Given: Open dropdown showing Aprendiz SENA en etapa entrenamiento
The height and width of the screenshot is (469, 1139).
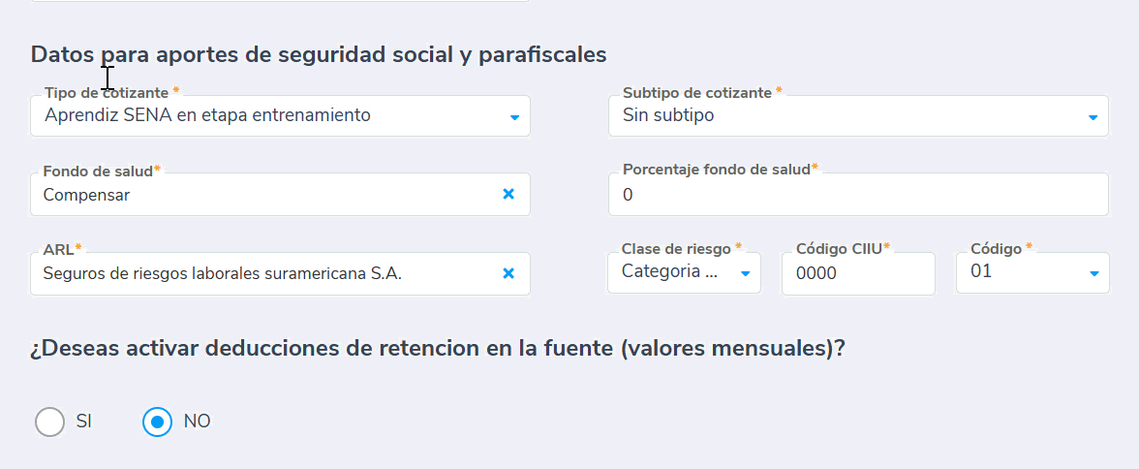Looking at the screenshot, I should tap(271, 115).
